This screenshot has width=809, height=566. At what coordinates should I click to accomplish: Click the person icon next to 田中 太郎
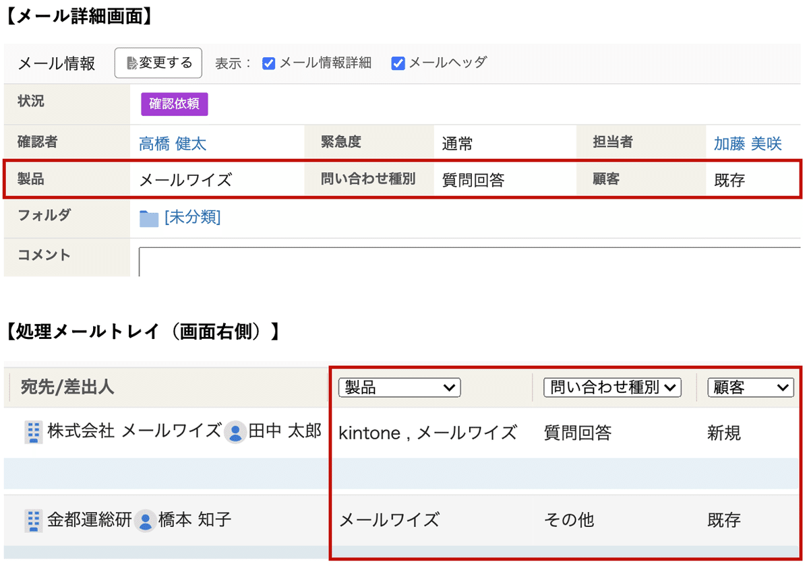235,433
